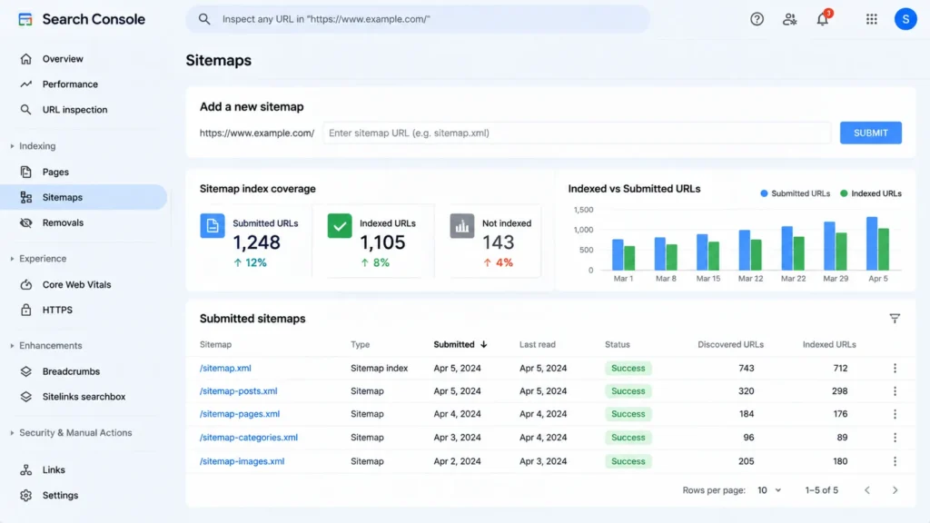Click the Discovered URLs column header

click(731, 344)
